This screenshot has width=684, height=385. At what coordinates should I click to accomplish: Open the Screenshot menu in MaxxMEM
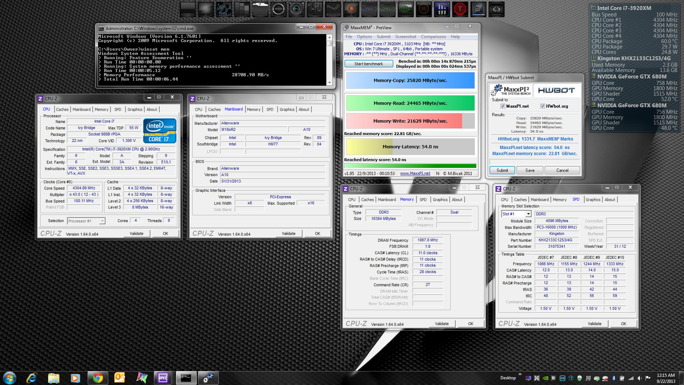405,37
